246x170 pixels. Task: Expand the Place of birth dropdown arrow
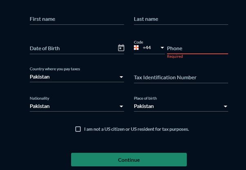coord(225,106)
